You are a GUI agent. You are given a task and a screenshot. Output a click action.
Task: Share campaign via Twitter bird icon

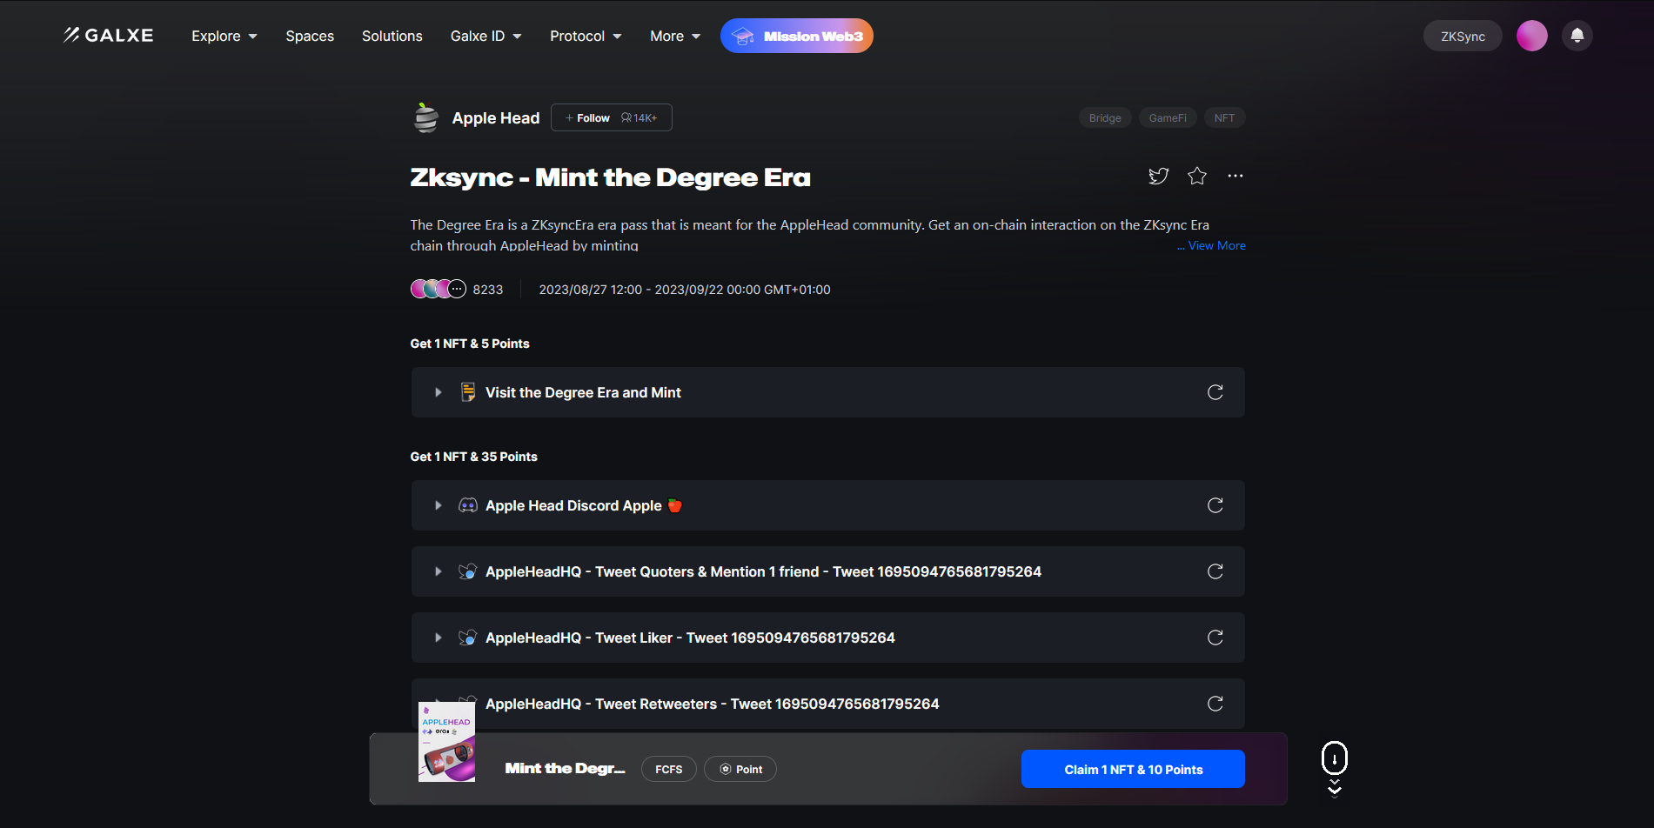tap(1158, 177)
